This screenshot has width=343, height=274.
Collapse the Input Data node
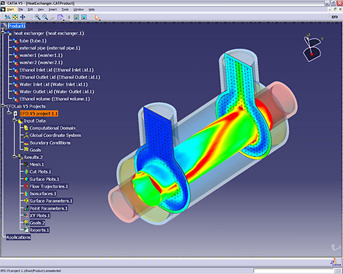click(x=15, y=121)
